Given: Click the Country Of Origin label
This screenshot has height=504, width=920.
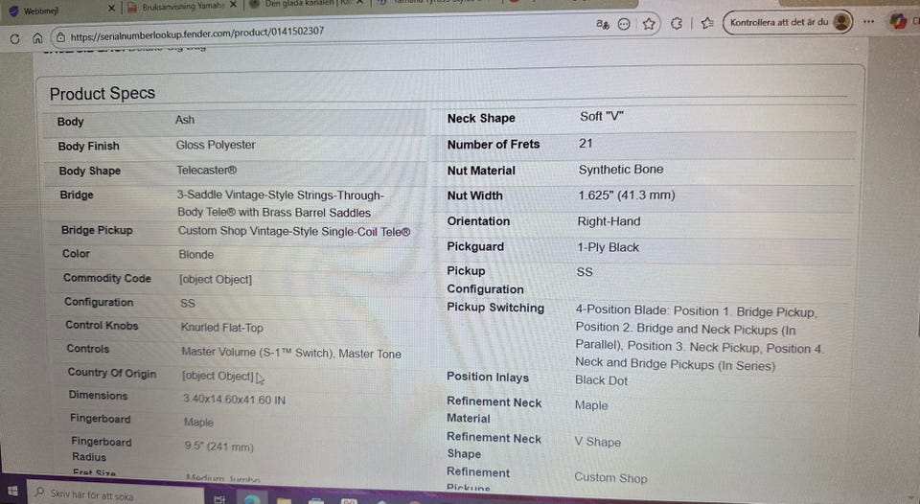Looking at the screenshot, I should [111, 373].
